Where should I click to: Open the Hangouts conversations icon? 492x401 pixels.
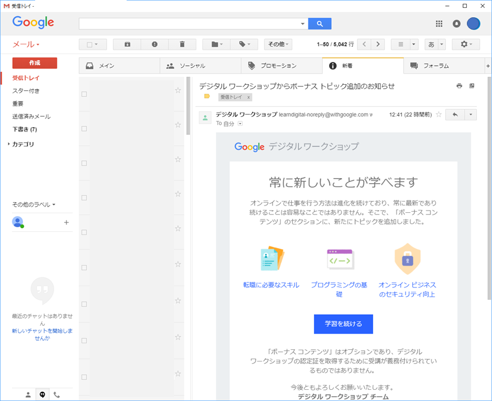pos(42,395)
